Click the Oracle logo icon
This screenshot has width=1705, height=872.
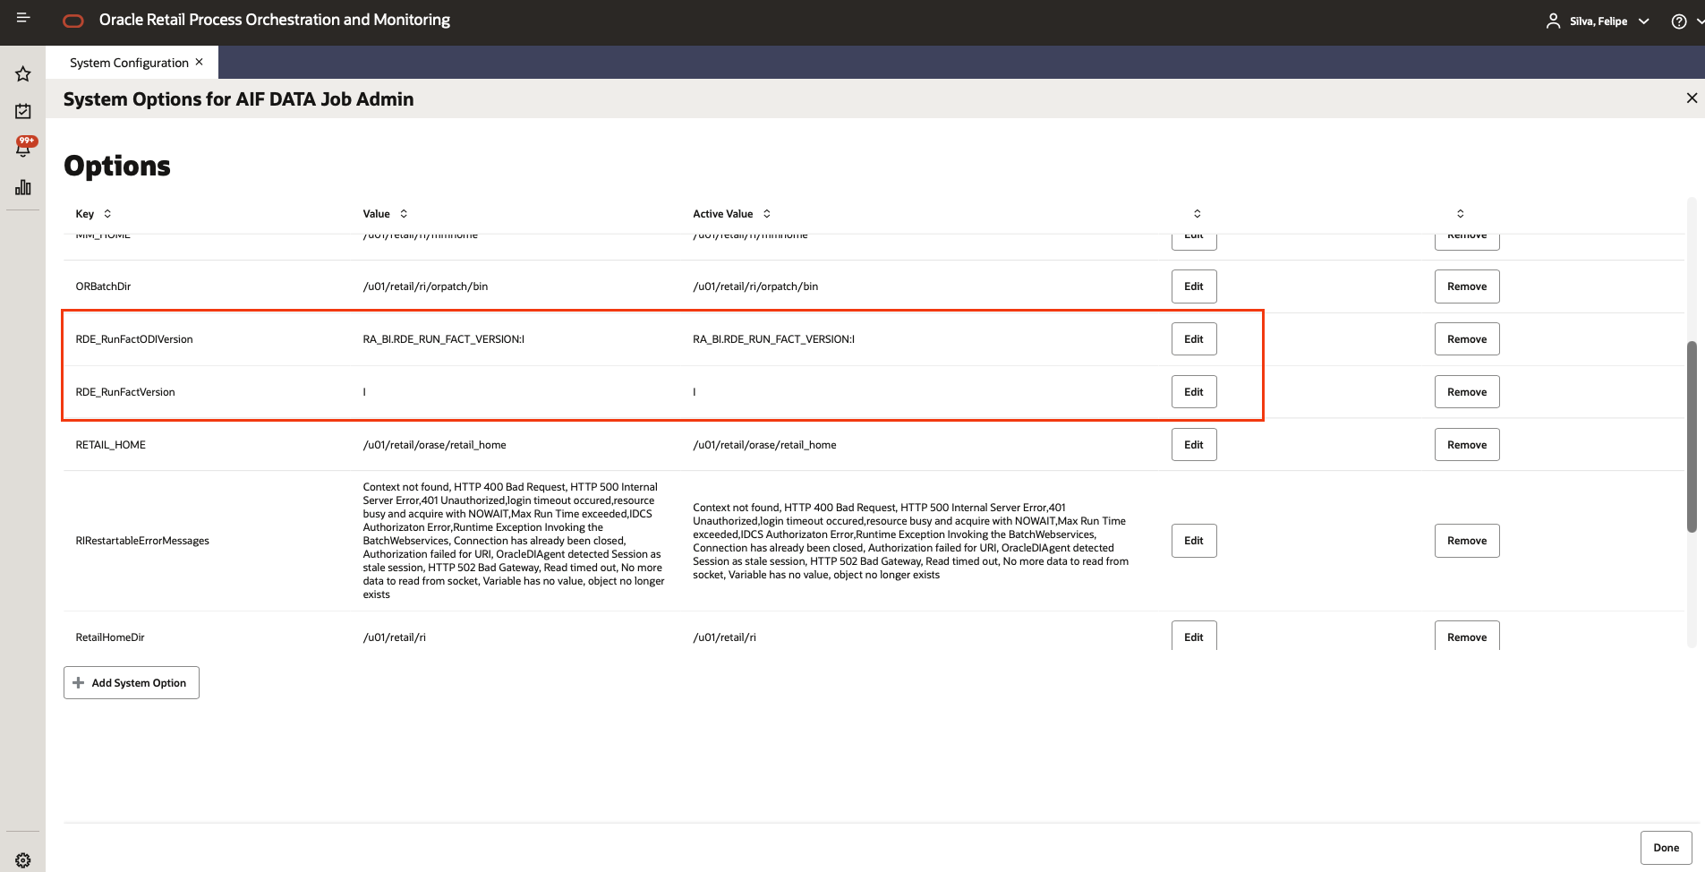(73, 21)
